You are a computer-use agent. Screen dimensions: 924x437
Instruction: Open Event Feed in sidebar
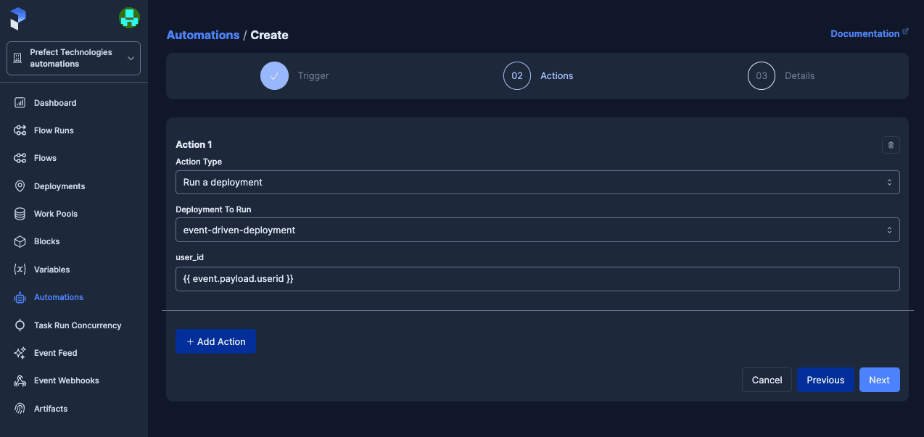(55, 353)
